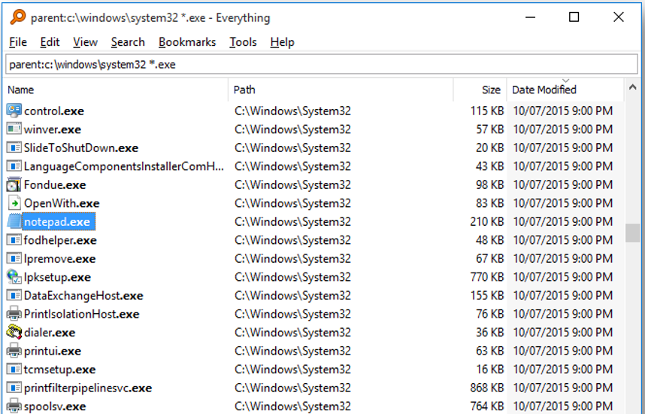The image size is (645, 414).
Task: Click the printui.exe printer icon
Action: [x=14, y=351]
